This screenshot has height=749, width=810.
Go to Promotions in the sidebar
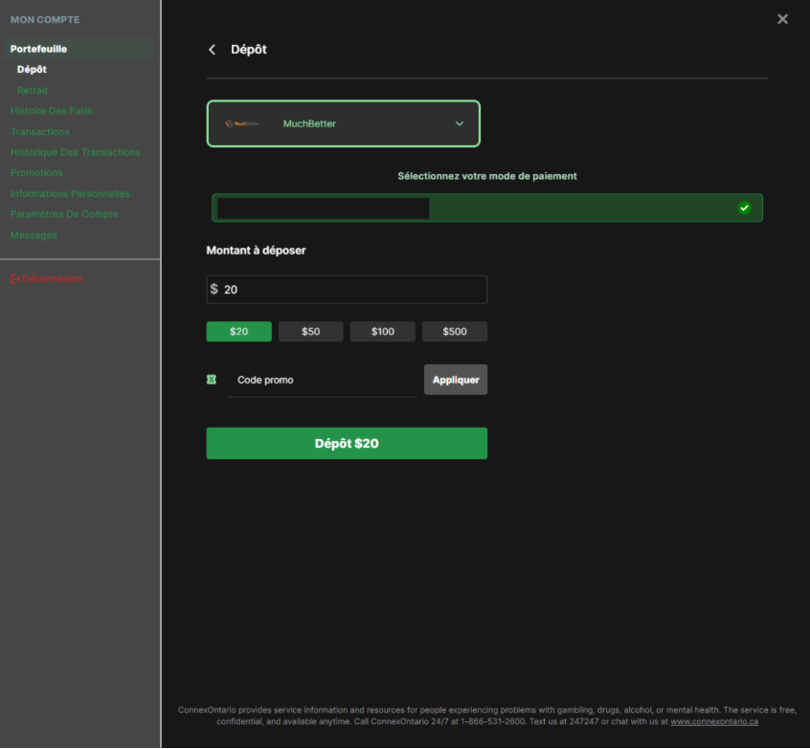tap(36, 173)
